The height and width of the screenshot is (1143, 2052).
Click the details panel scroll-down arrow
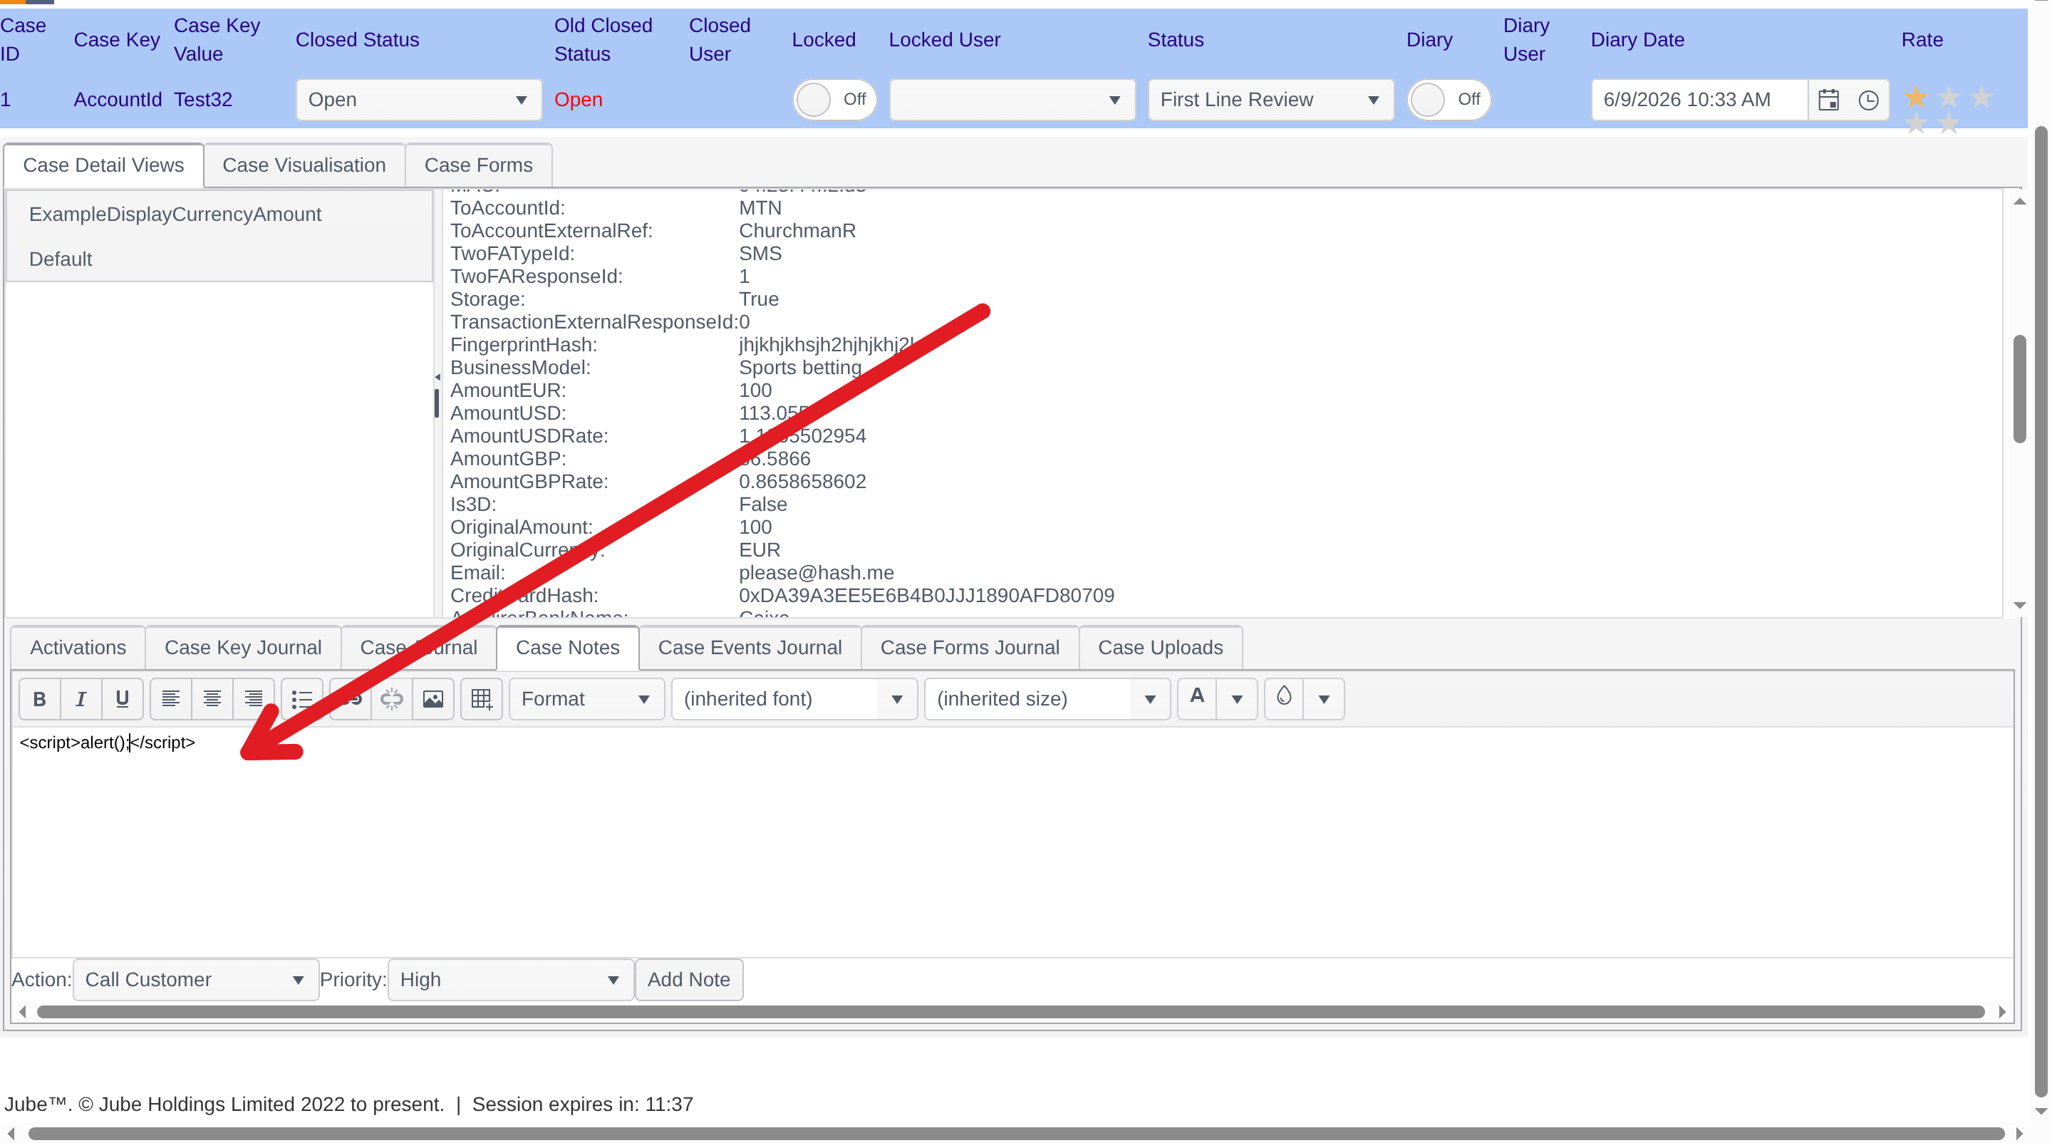(x=2019, y=606)
